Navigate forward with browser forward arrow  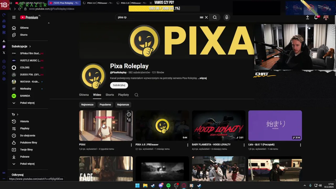pos(15,9)
